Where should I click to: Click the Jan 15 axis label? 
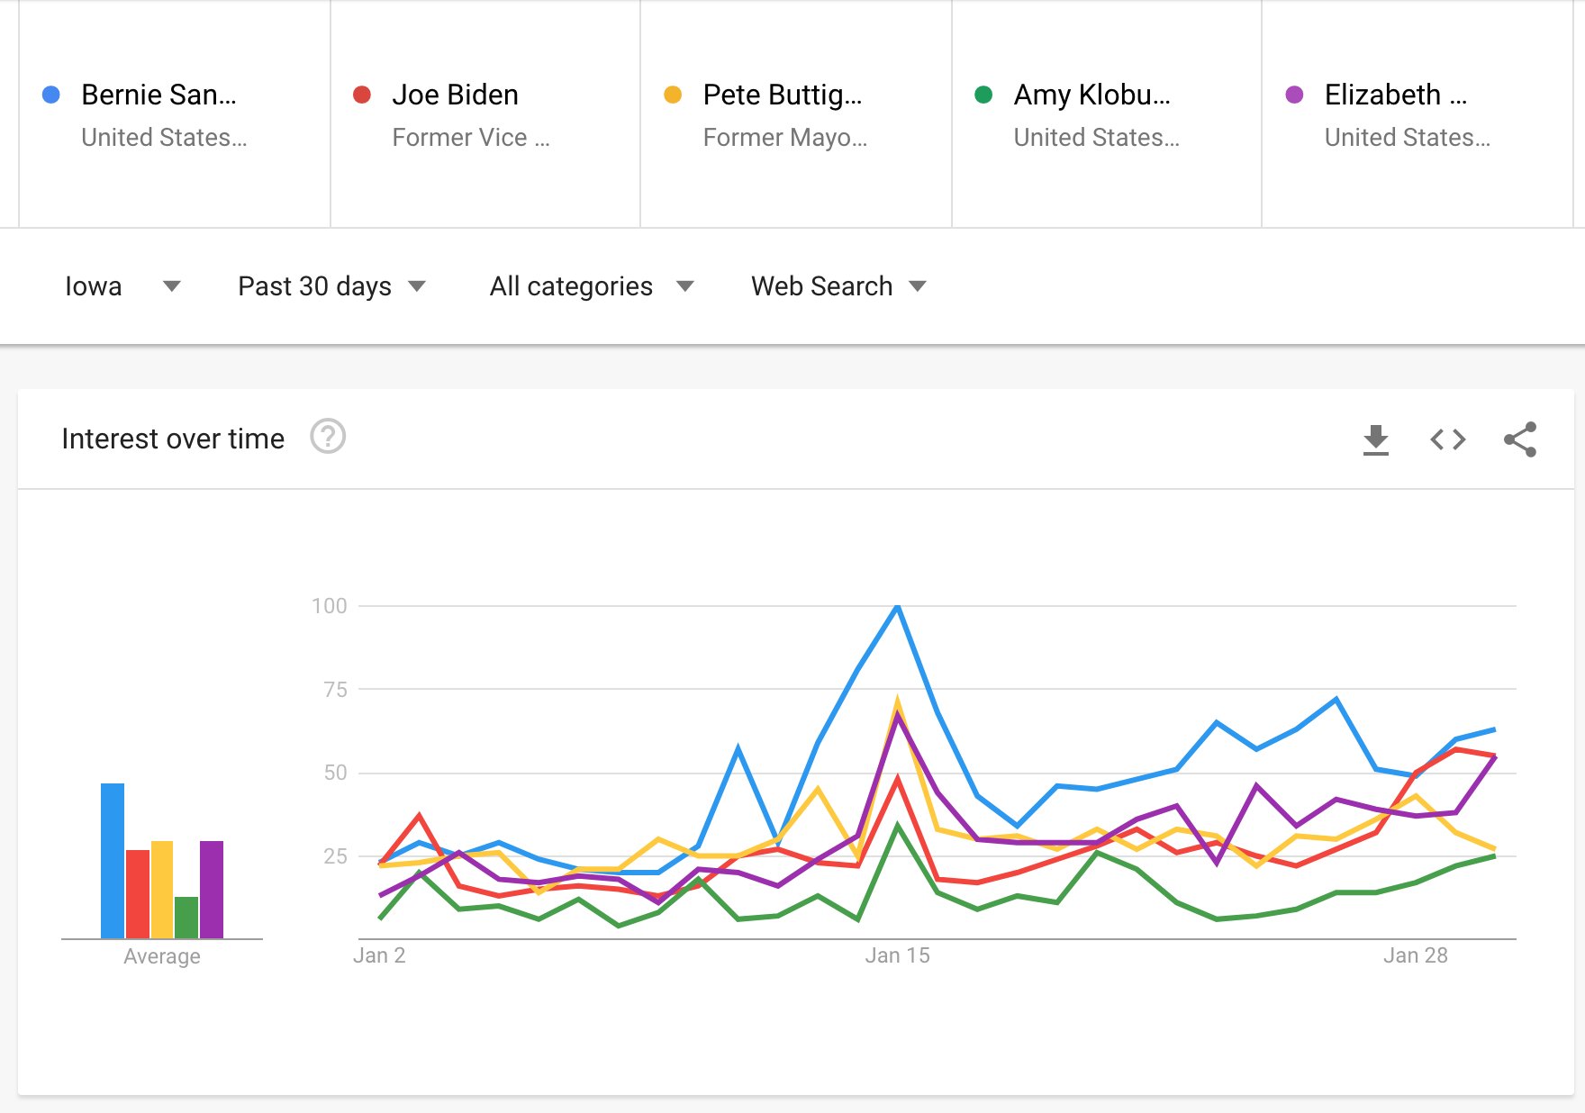point(897,955)
